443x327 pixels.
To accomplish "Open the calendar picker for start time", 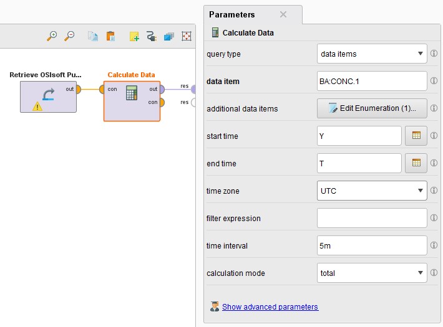I will pyautogui.click(x=416, y=136).
